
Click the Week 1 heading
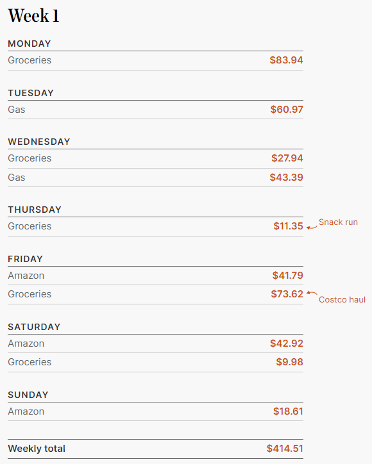33,15
